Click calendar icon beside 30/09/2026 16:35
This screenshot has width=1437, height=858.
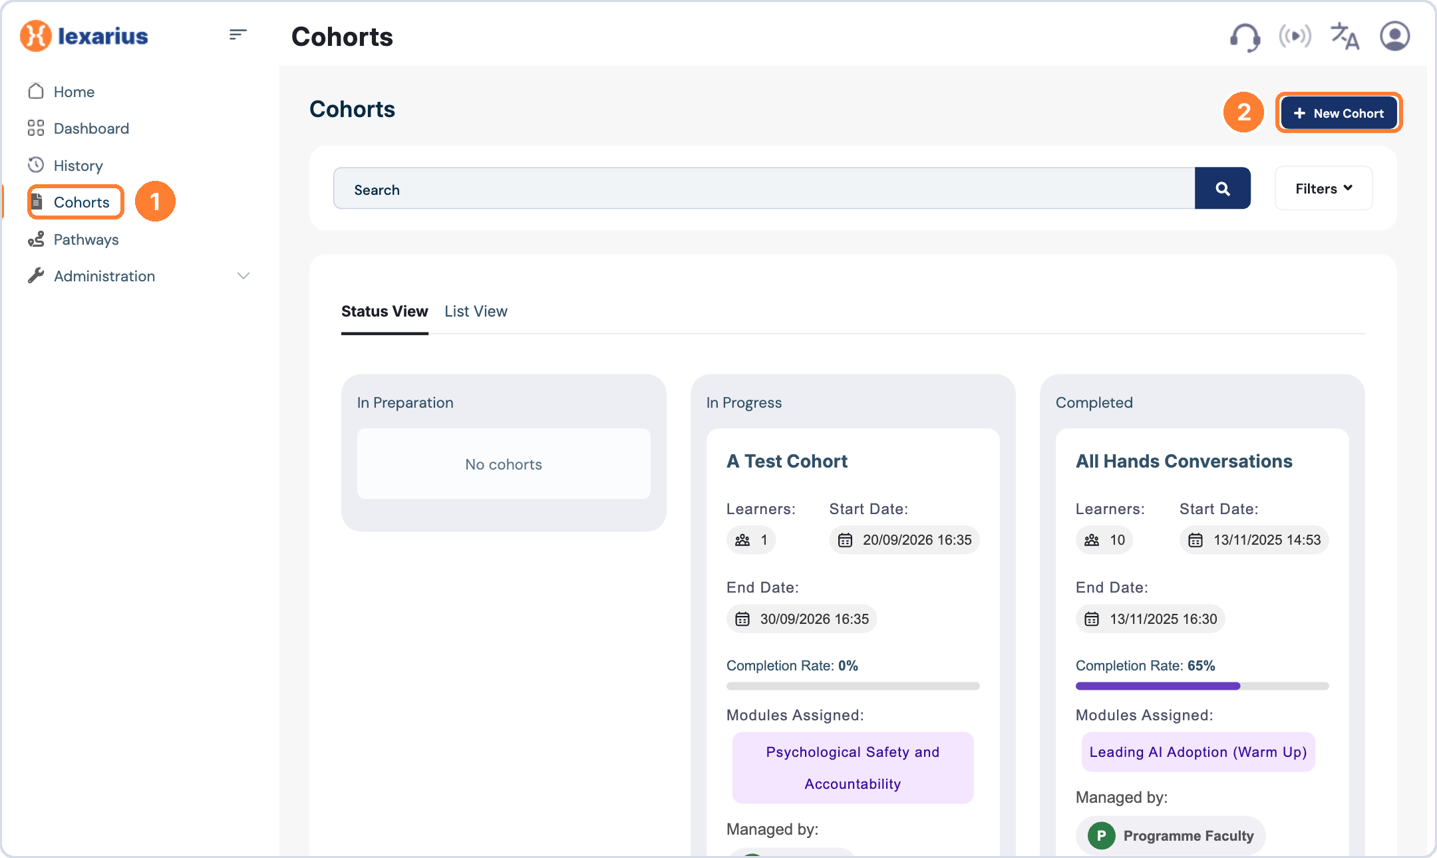(x=742, y=619)
